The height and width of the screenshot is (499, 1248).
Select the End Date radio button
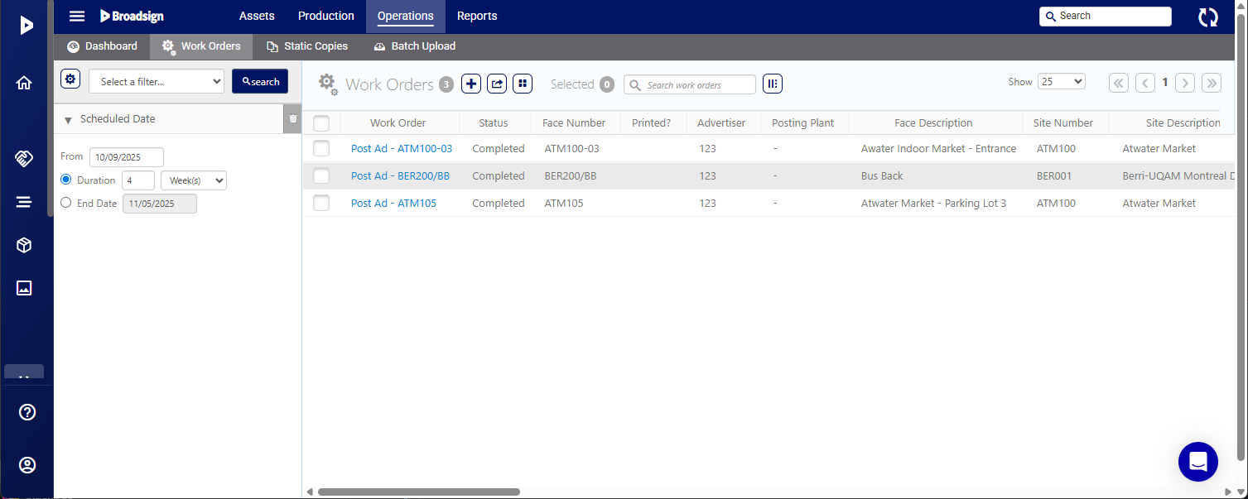(x=66, y=203)
